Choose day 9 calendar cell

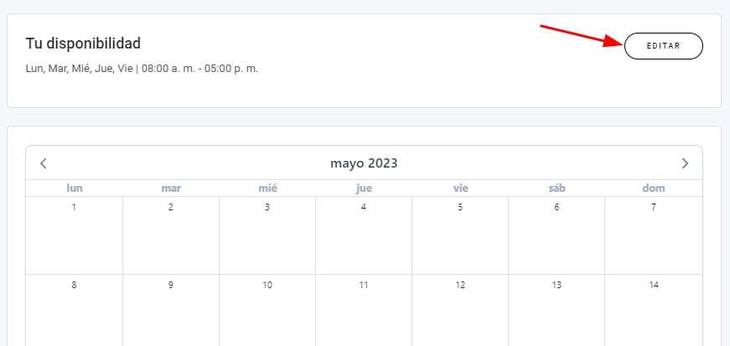pos(171,310)
